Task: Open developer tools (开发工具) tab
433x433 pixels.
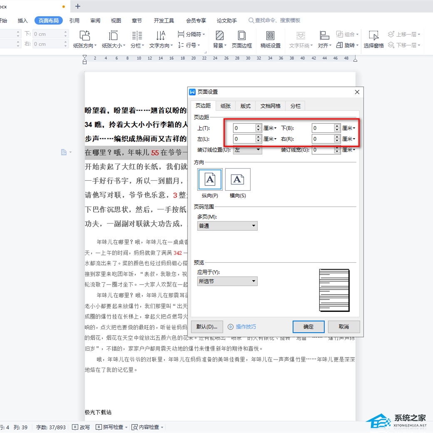Action: (164, 21)
